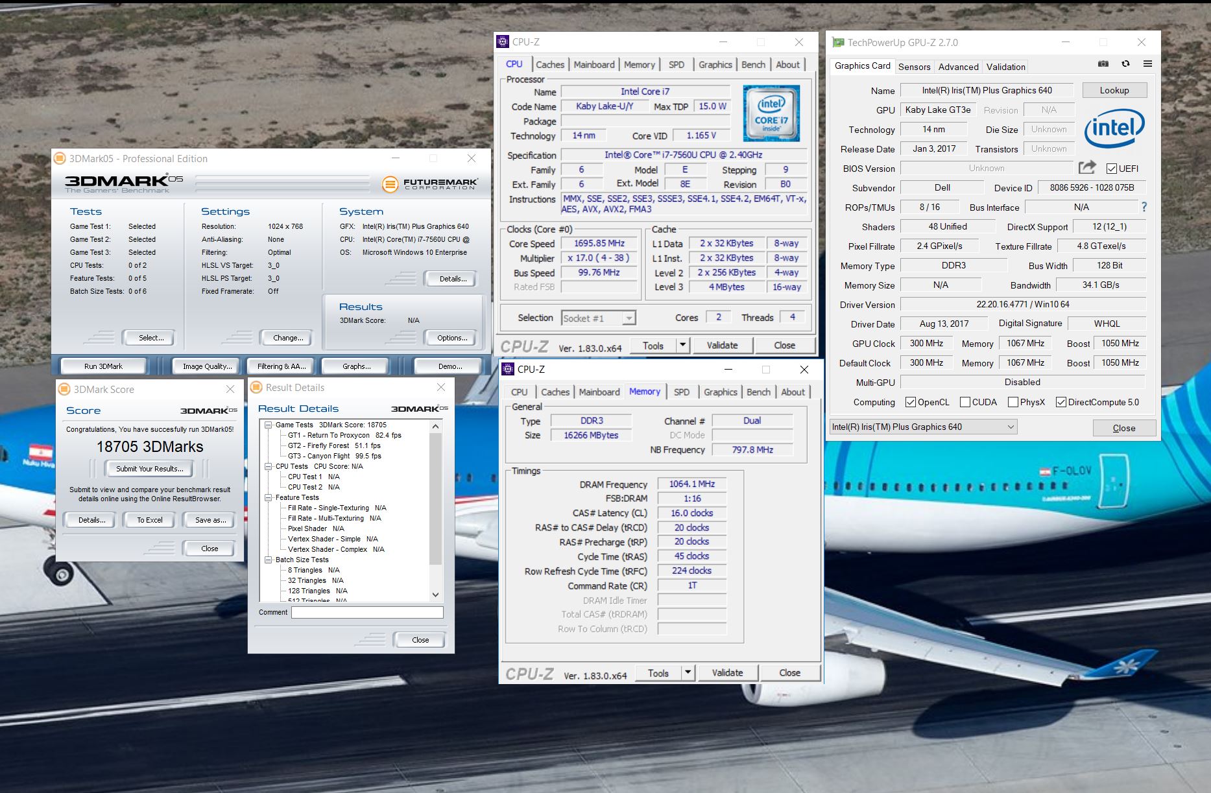Switch to Validation tab in GPU-Z

click(1005, 67)
